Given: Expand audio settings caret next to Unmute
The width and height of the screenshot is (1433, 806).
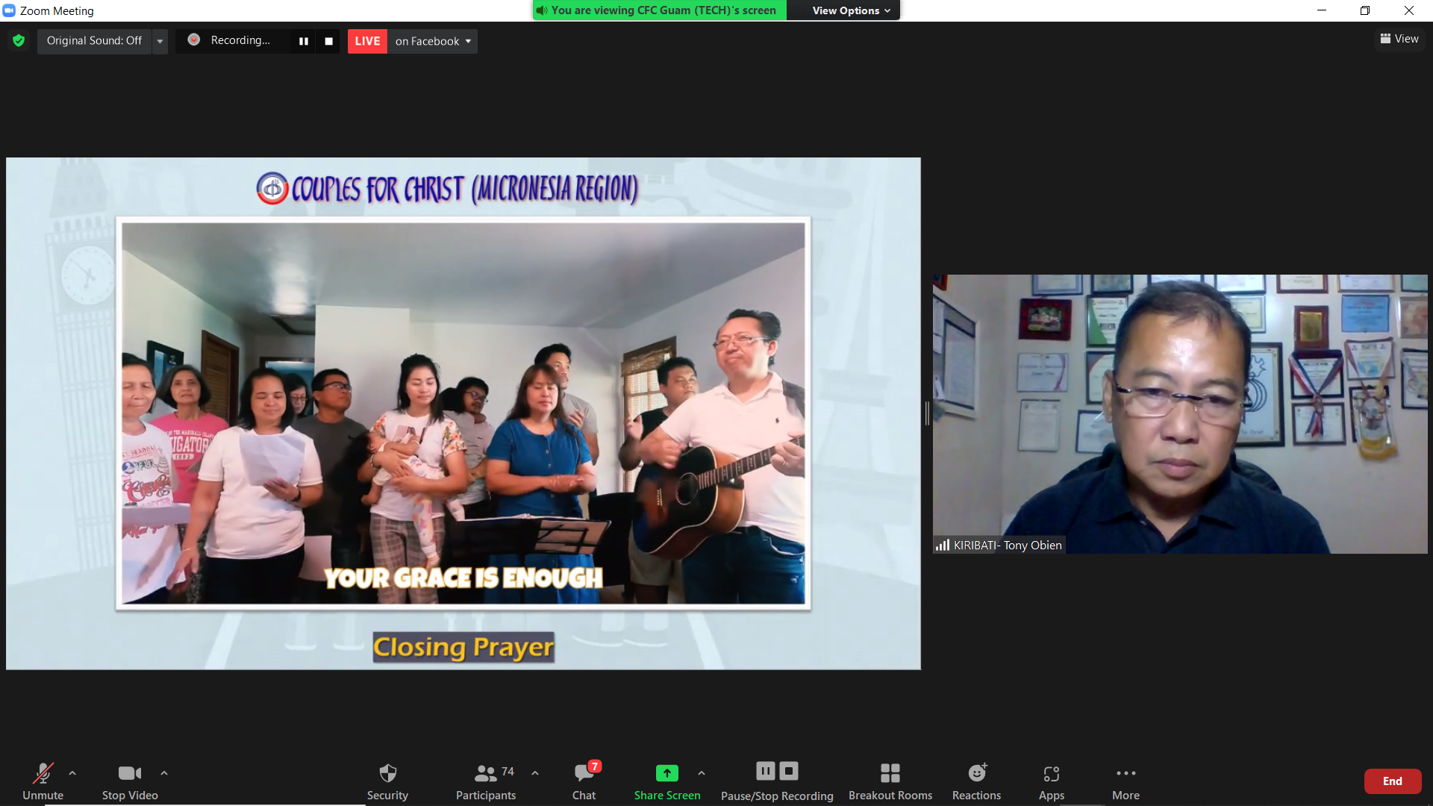Looking at the screenshot, I should 72,773.
